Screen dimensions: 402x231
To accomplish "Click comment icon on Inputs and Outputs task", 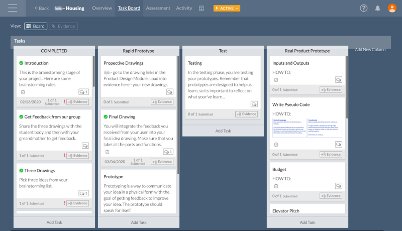I will pos(339,79).
